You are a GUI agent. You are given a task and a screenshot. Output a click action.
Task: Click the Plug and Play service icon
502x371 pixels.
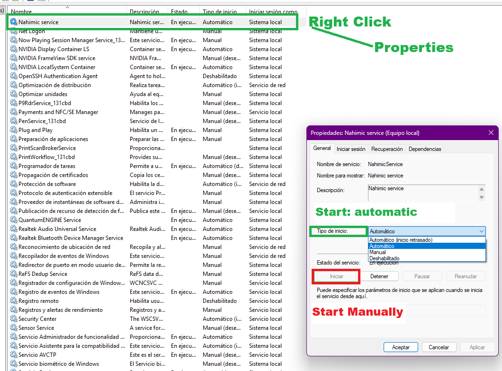tap(14, 130)
